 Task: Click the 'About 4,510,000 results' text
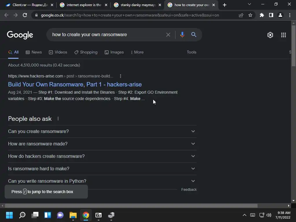tap(44, 65)
